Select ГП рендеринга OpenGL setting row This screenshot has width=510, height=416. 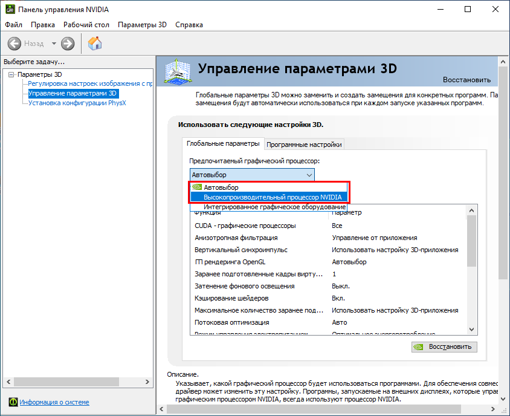coord(329,262)
